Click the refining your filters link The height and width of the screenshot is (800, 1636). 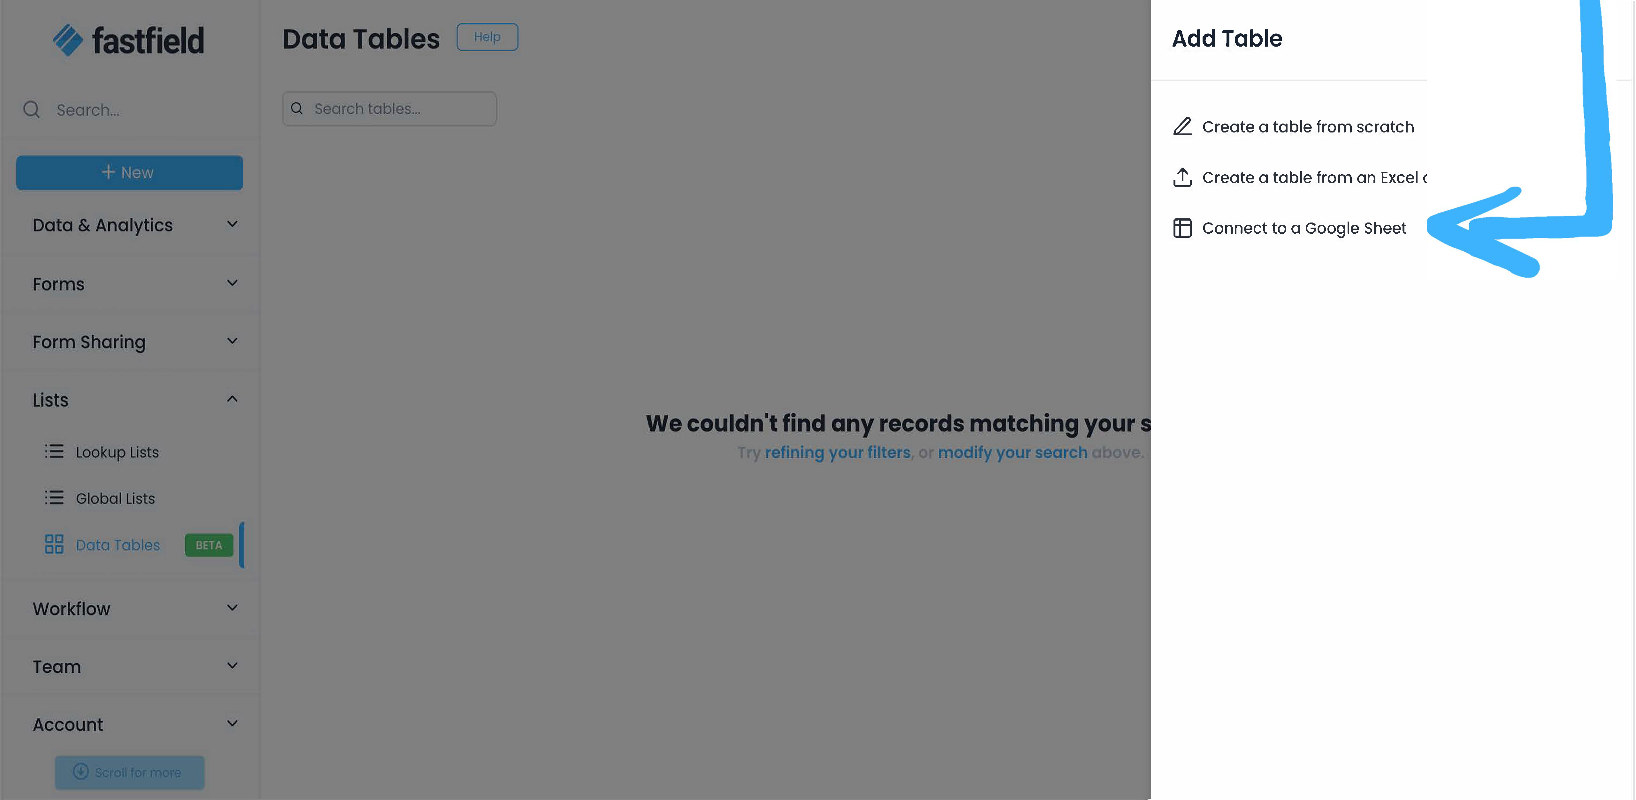point(837,453)
